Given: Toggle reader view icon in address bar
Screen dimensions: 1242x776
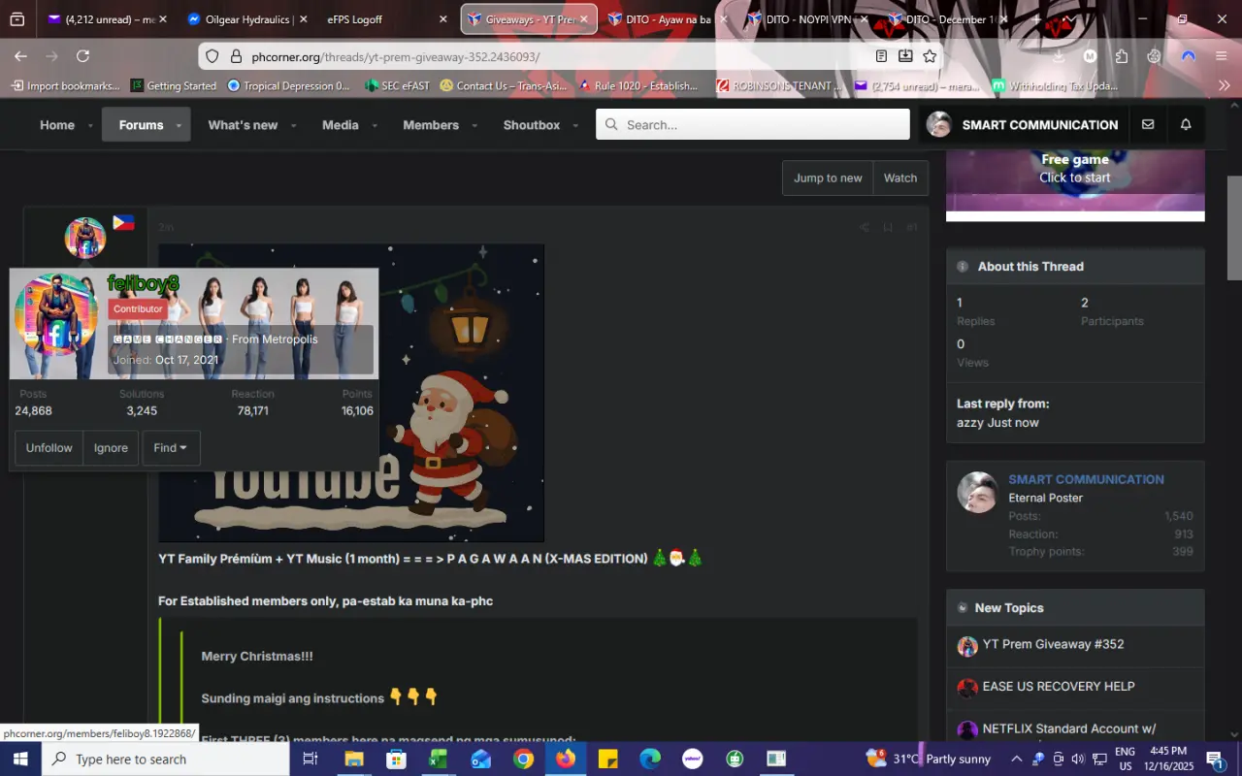Looking at the screenshot, I should (x=881, y=56).
